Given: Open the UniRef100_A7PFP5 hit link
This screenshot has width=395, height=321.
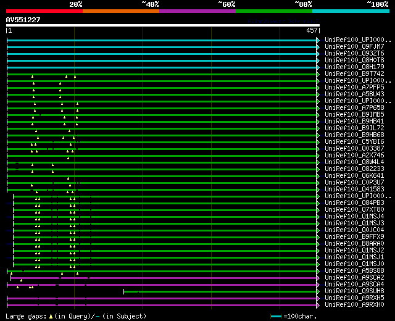Looking at the screenshot, I should click(x=354, y=88).
